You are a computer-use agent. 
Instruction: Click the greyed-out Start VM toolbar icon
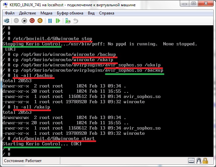click(x=16, y=21)
